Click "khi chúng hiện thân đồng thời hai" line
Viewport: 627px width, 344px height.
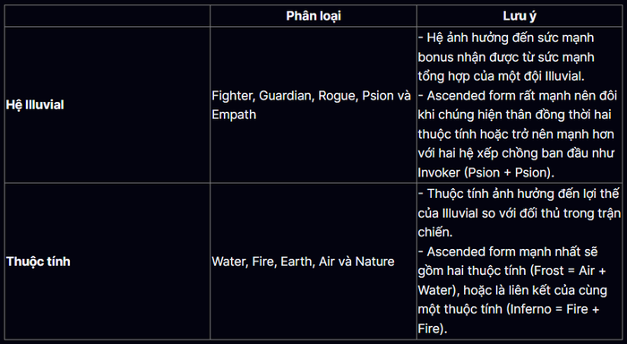tap(514, 115)
